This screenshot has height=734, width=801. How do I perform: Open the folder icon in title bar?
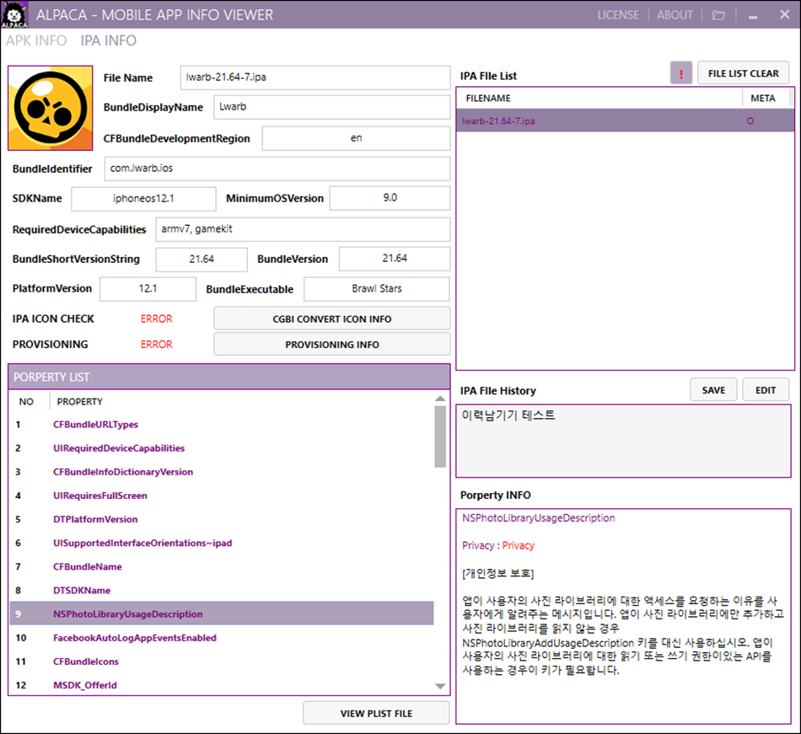[x=718, y=15]
